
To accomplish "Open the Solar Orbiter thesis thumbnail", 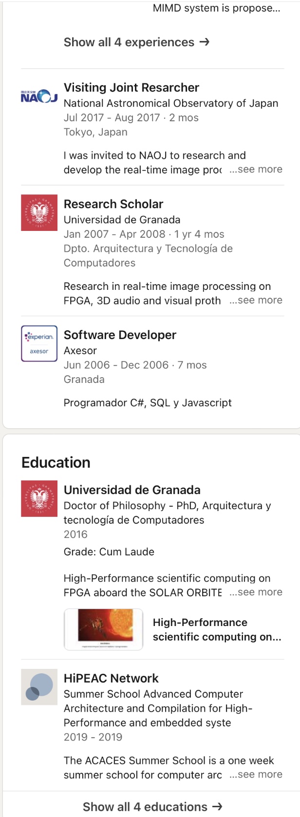I will coord(104,629).
